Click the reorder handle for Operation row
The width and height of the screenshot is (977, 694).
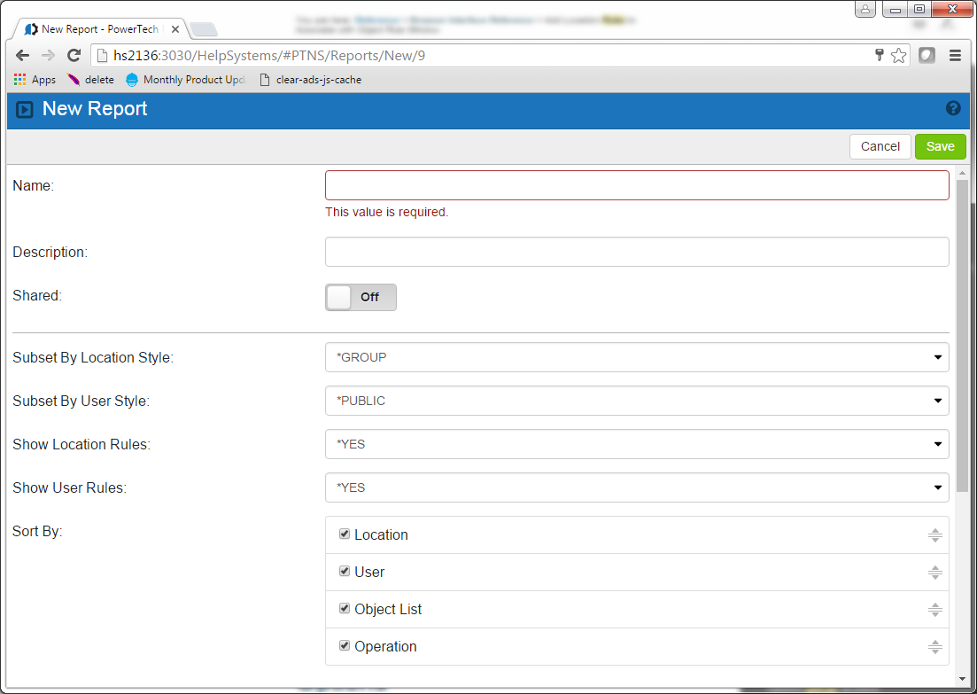[934, 647]
